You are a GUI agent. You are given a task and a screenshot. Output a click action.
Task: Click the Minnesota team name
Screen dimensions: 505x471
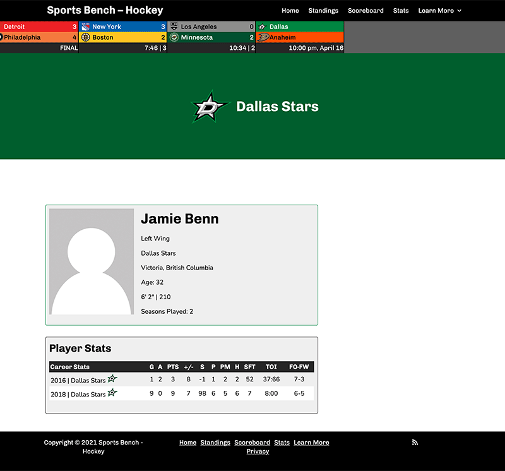coord(197,37)
